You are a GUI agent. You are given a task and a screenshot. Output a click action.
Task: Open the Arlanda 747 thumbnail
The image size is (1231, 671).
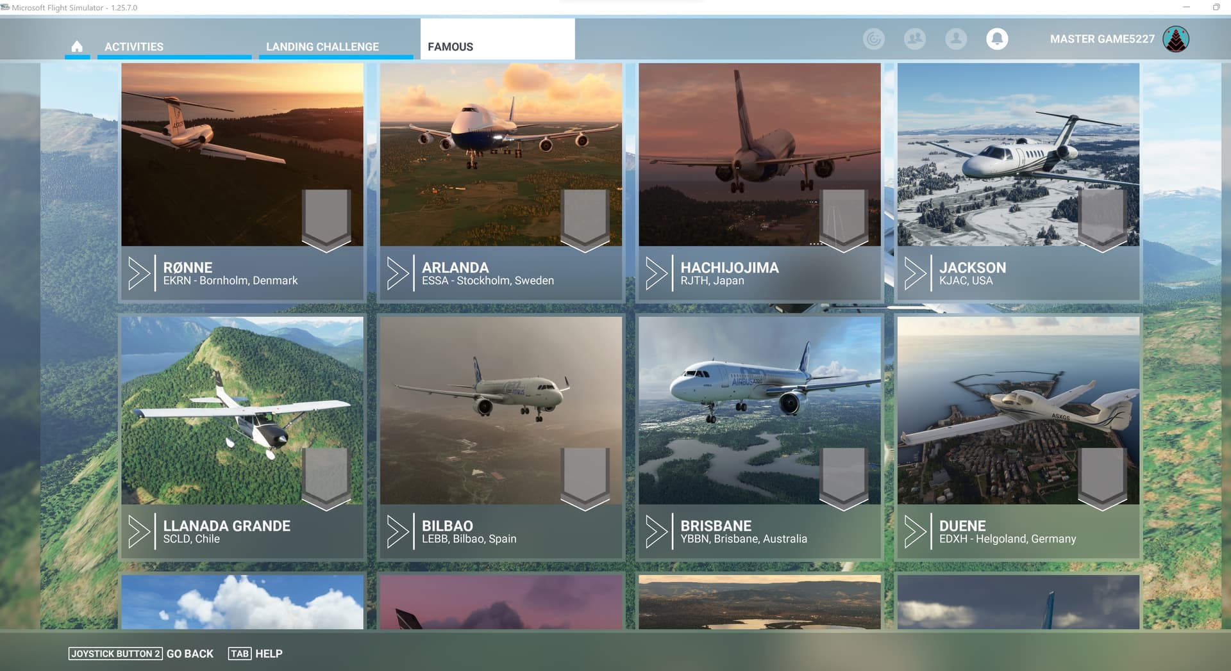501,154
